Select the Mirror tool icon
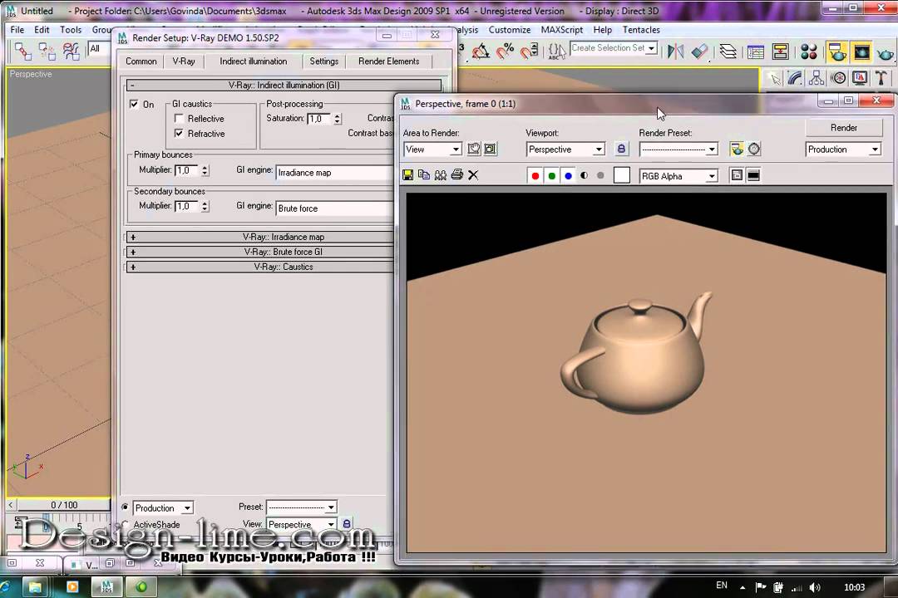Viewport: 898px width, 598px height. point(675,51)
